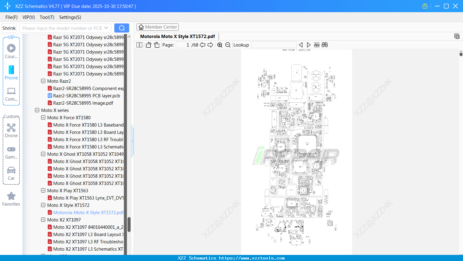Rotate the PDF page counterclockwise
The image size is (463, 261).
pos(148,45)
